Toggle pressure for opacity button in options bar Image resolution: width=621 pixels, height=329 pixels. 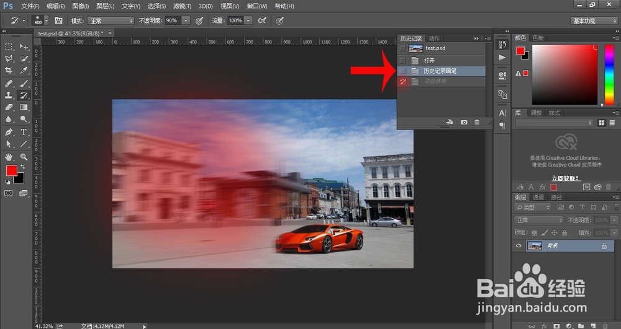click(199, 20)
